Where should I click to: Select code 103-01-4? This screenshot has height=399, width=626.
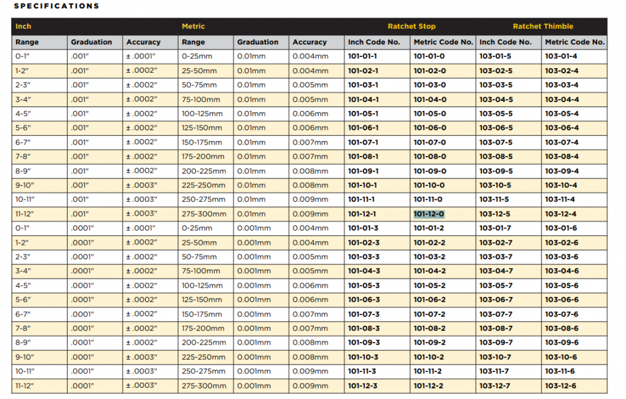coord(561,56)
